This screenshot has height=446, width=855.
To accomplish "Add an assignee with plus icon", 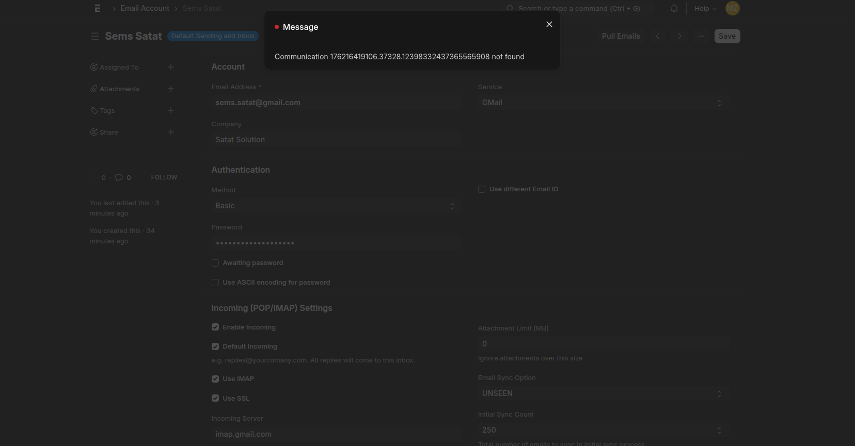I will coord(171,67).
